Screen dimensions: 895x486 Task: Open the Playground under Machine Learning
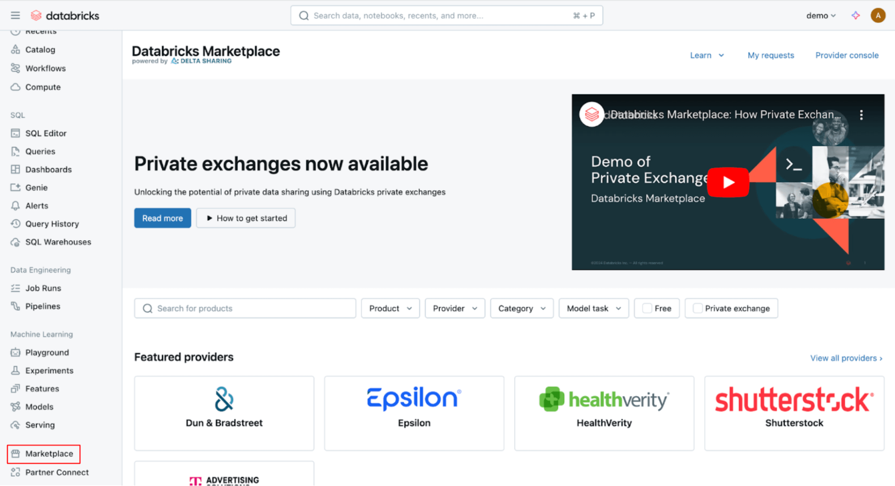click(x=47, y=352)
